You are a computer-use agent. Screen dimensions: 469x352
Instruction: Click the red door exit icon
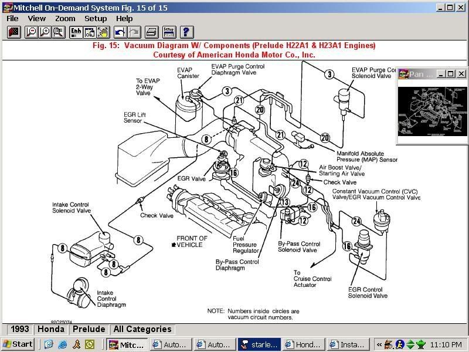(13, 32)
